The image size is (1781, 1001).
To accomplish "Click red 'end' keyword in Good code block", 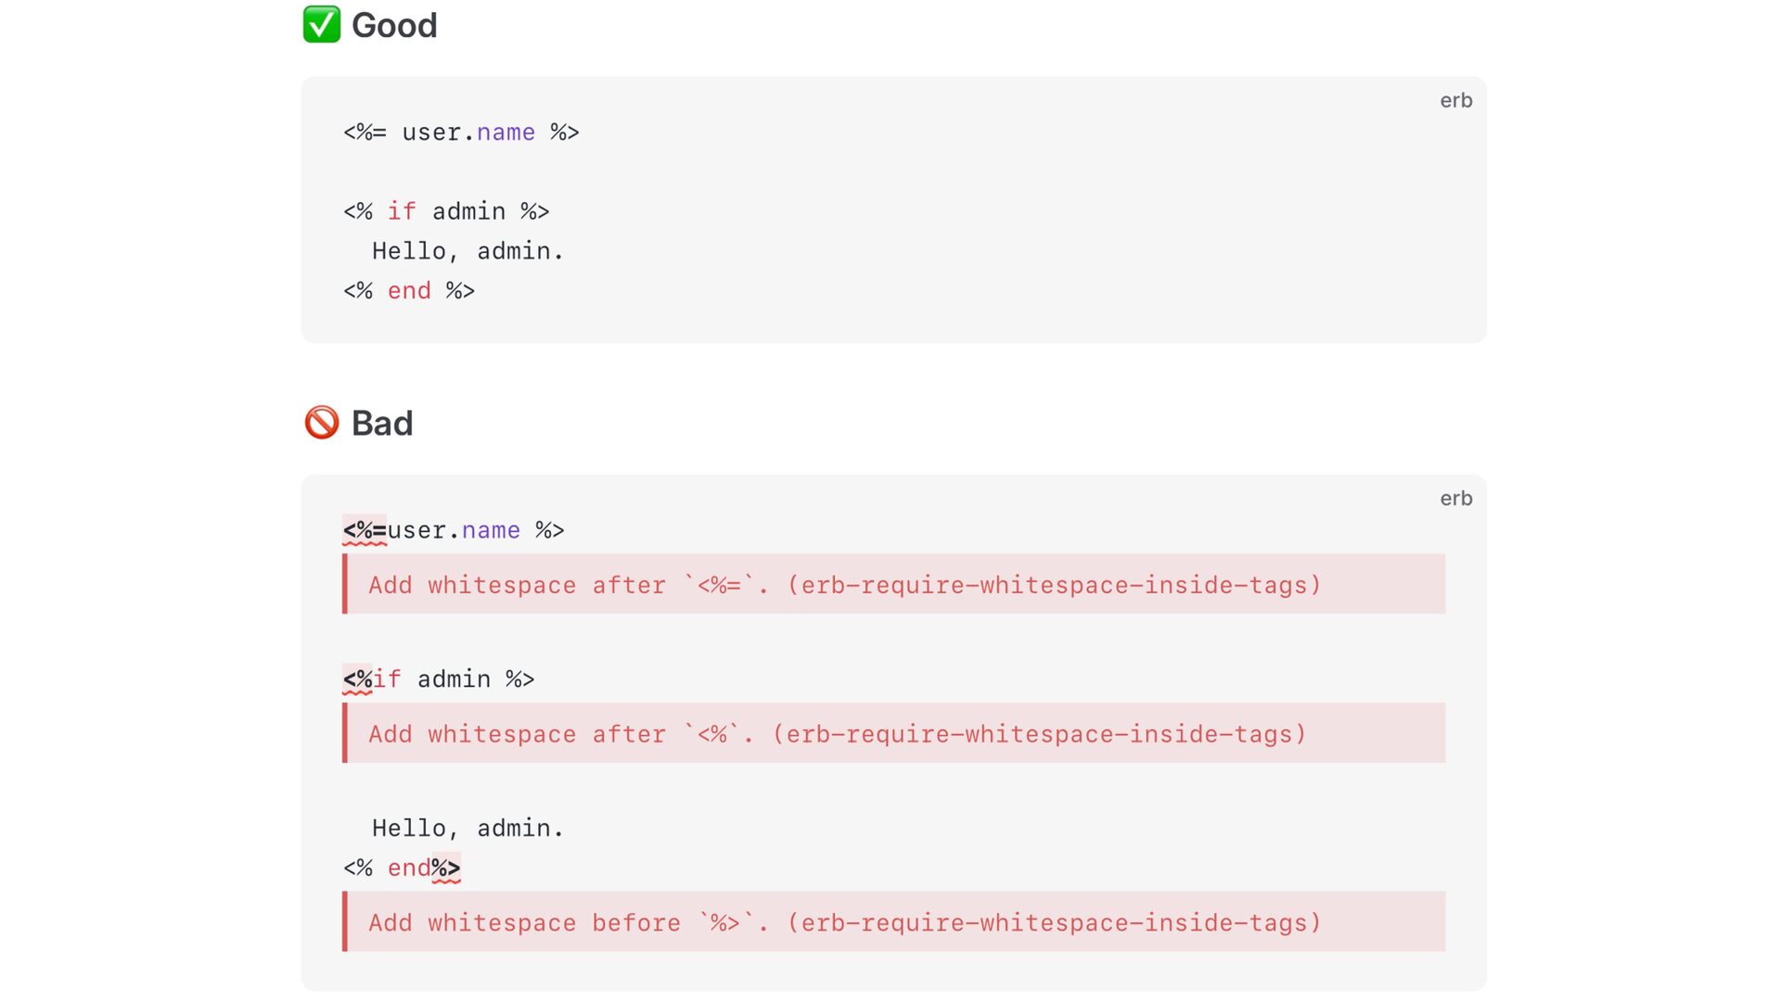I will [409, 291].
